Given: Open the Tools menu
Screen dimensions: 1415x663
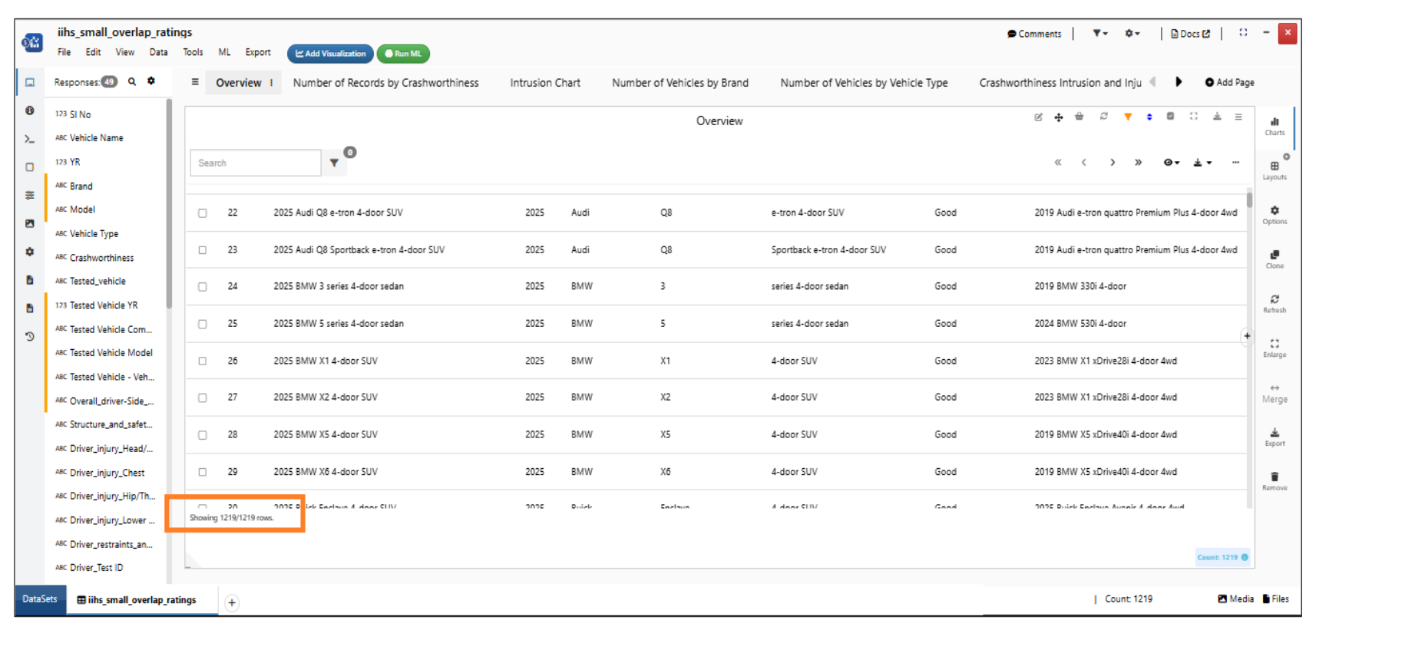Looking at the screenshot, I should (x=193, y=52).
